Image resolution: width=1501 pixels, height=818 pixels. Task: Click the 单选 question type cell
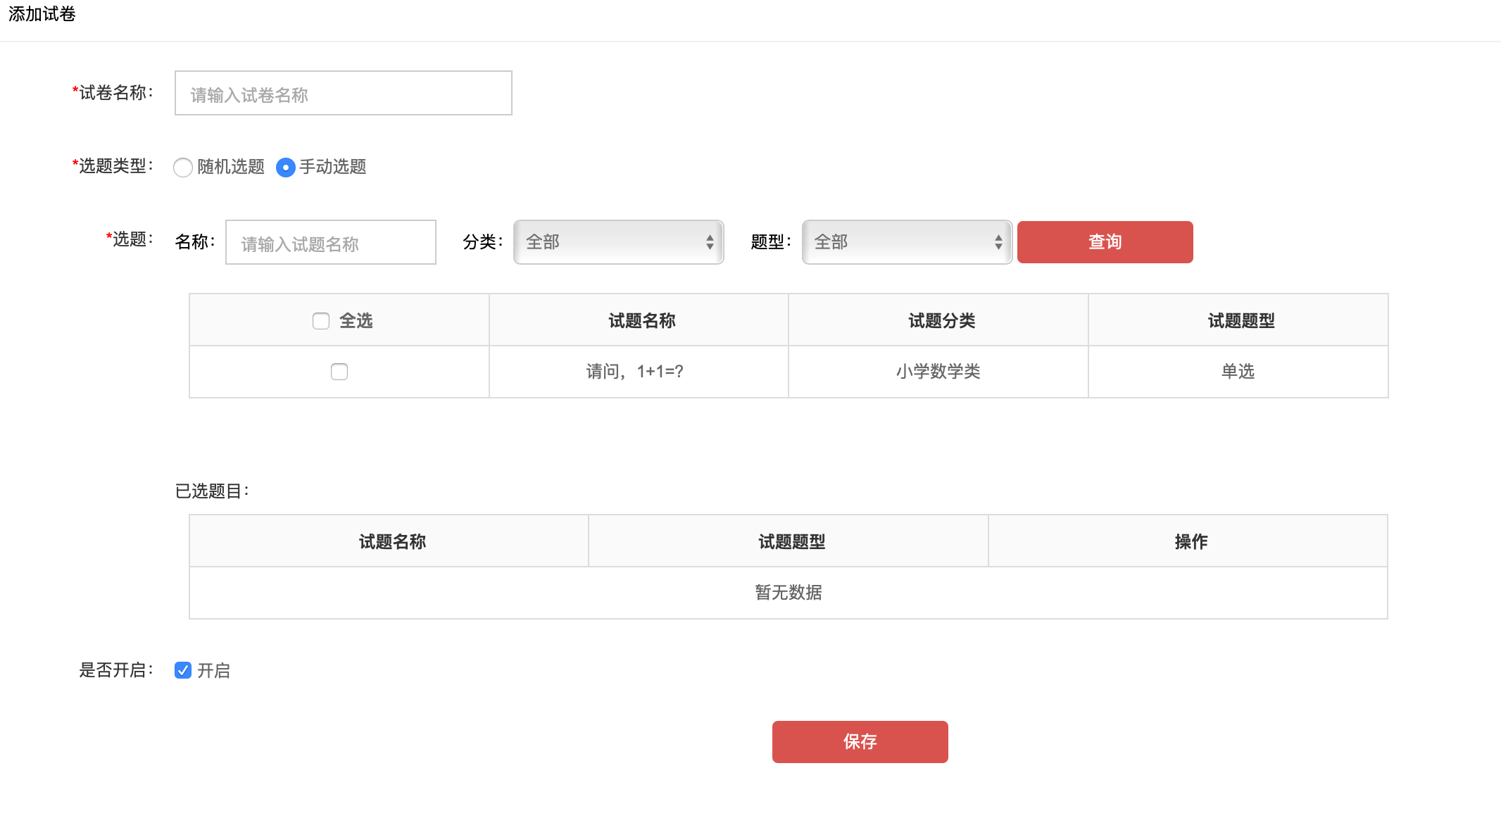(x=1238, y=372)
